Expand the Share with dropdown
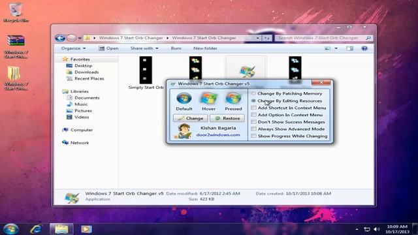Screen dimensions: 418x235 click(x=144, y=48)
